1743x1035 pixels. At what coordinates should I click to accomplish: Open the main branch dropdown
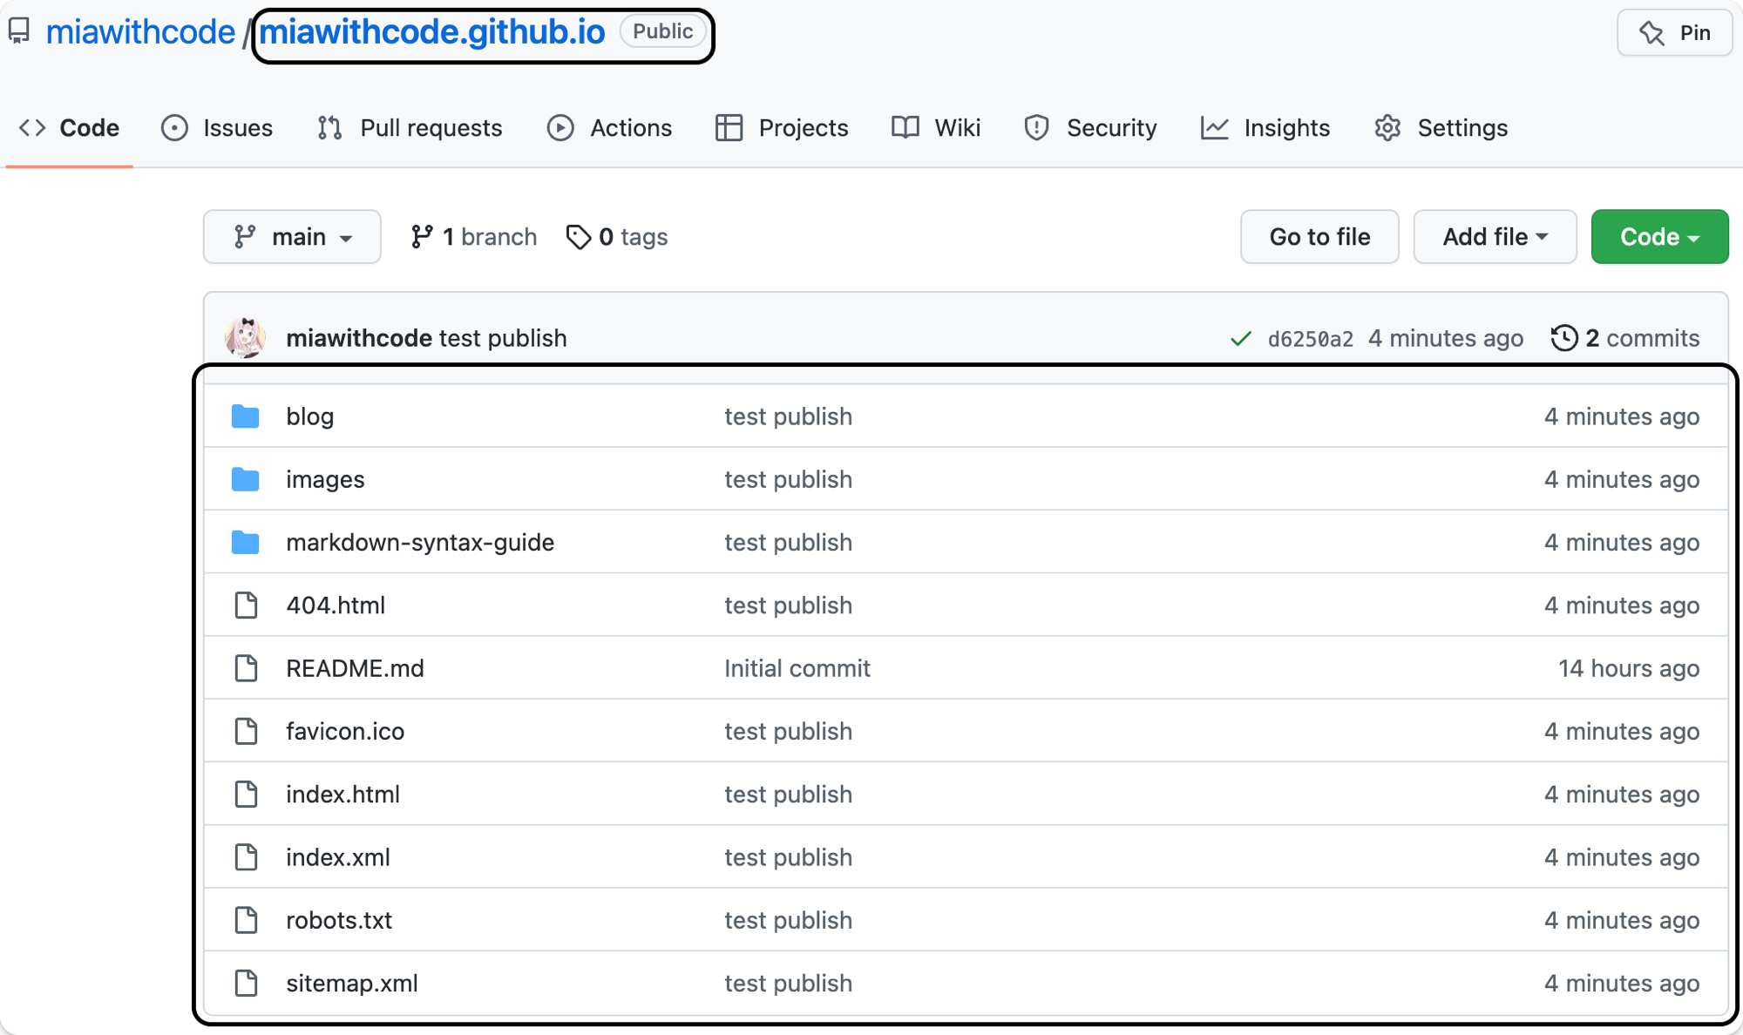(292, 237)
